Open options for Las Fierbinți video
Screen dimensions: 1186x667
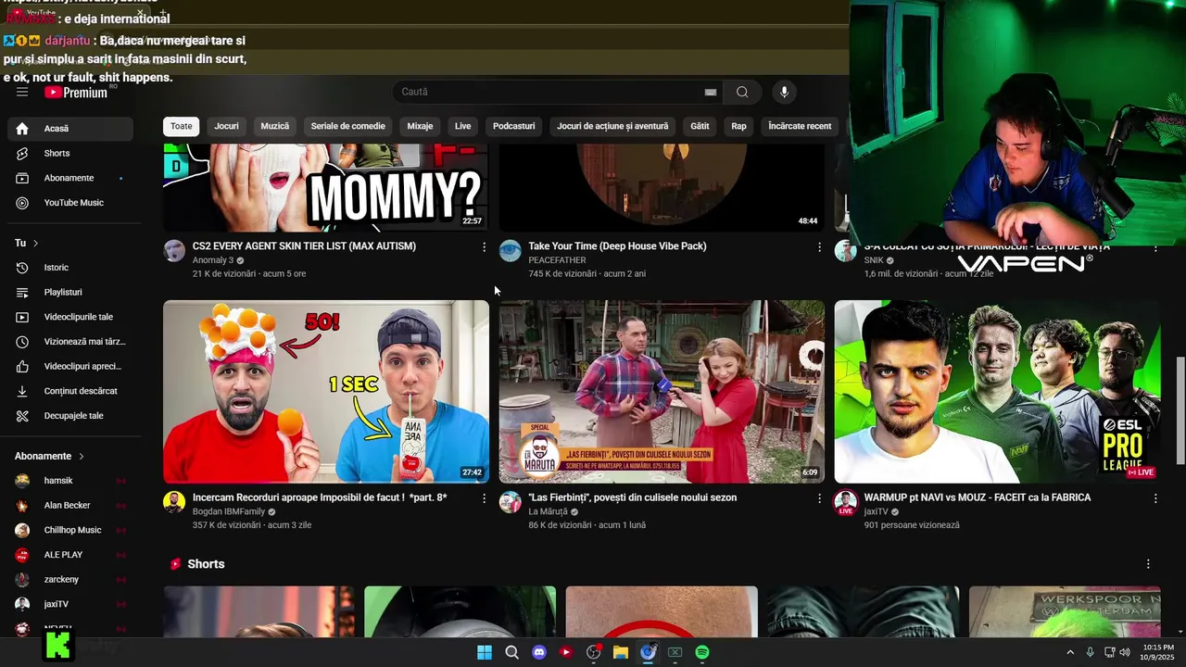[819, 498]
